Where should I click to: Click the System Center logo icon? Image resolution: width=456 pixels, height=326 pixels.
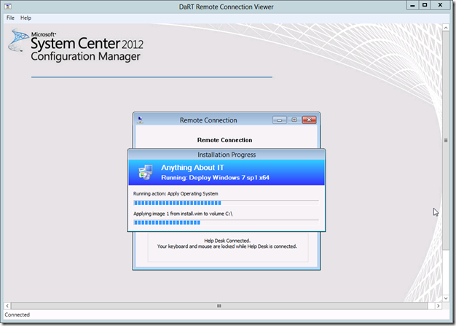[18, 40]
